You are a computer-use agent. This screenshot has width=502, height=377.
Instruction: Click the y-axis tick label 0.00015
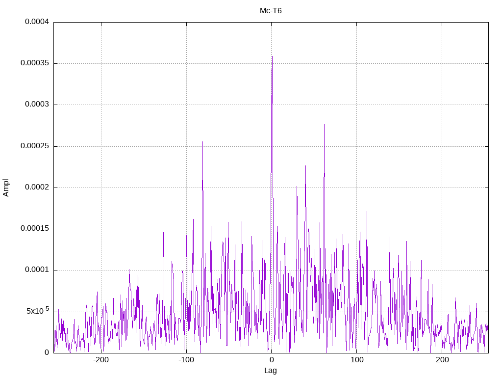(35, 229)
